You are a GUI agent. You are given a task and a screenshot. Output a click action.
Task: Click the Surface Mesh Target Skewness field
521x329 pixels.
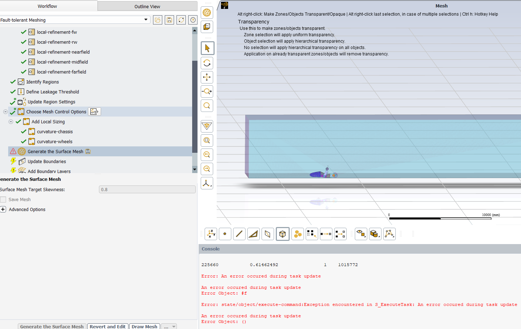(x=147, y=189)
